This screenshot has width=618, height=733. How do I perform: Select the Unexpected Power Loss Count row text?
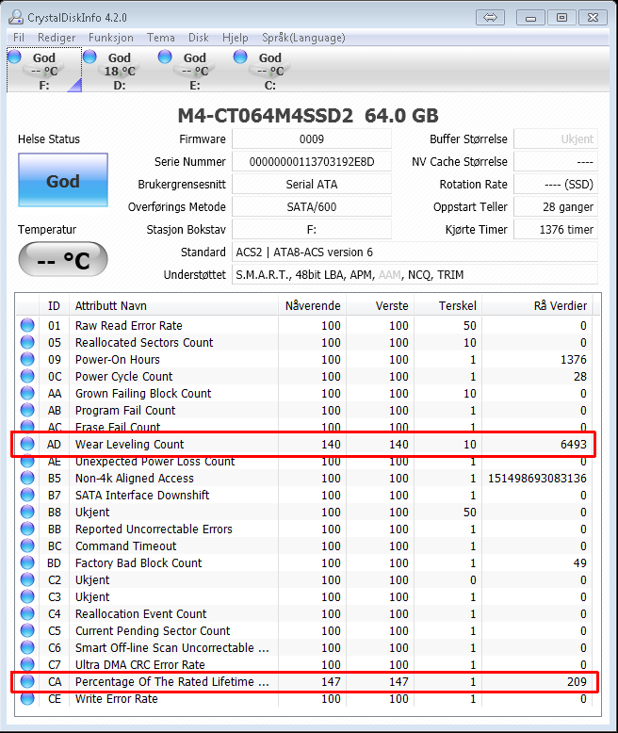coord(154,462)
